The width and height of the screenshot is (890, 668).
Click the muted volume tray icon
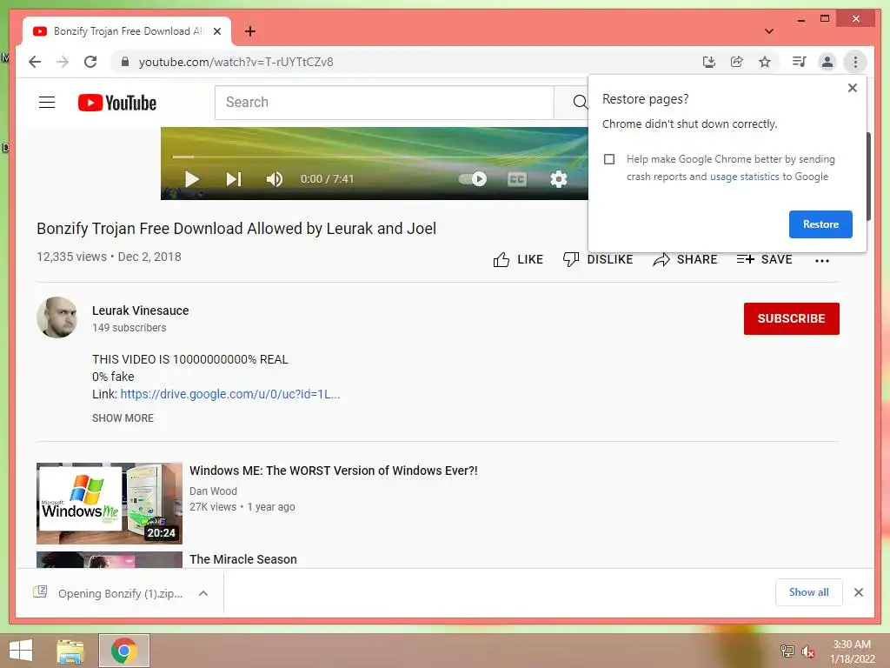(807, 651)
